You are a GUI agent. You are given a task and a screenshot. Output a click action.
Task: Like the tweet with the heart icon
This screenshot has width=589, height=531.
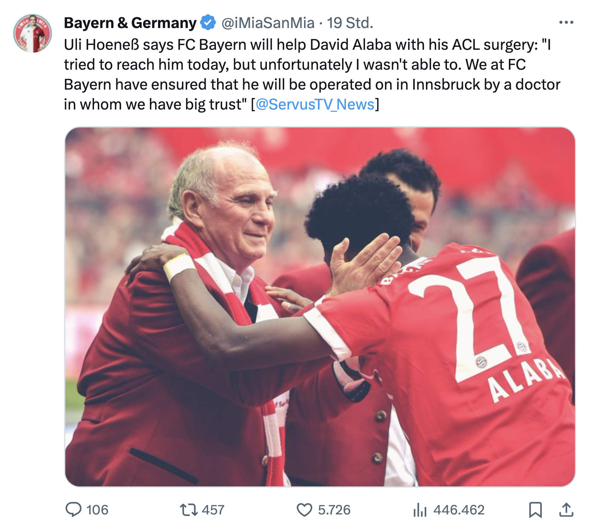(x=304, y=510)
